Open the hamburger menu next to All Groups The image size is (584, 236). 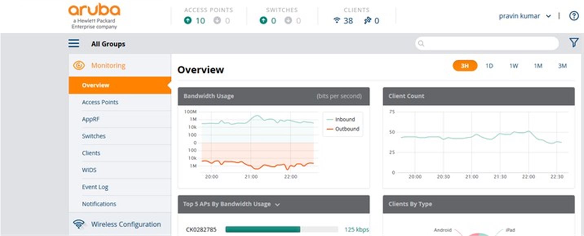[x=74, y=43]
